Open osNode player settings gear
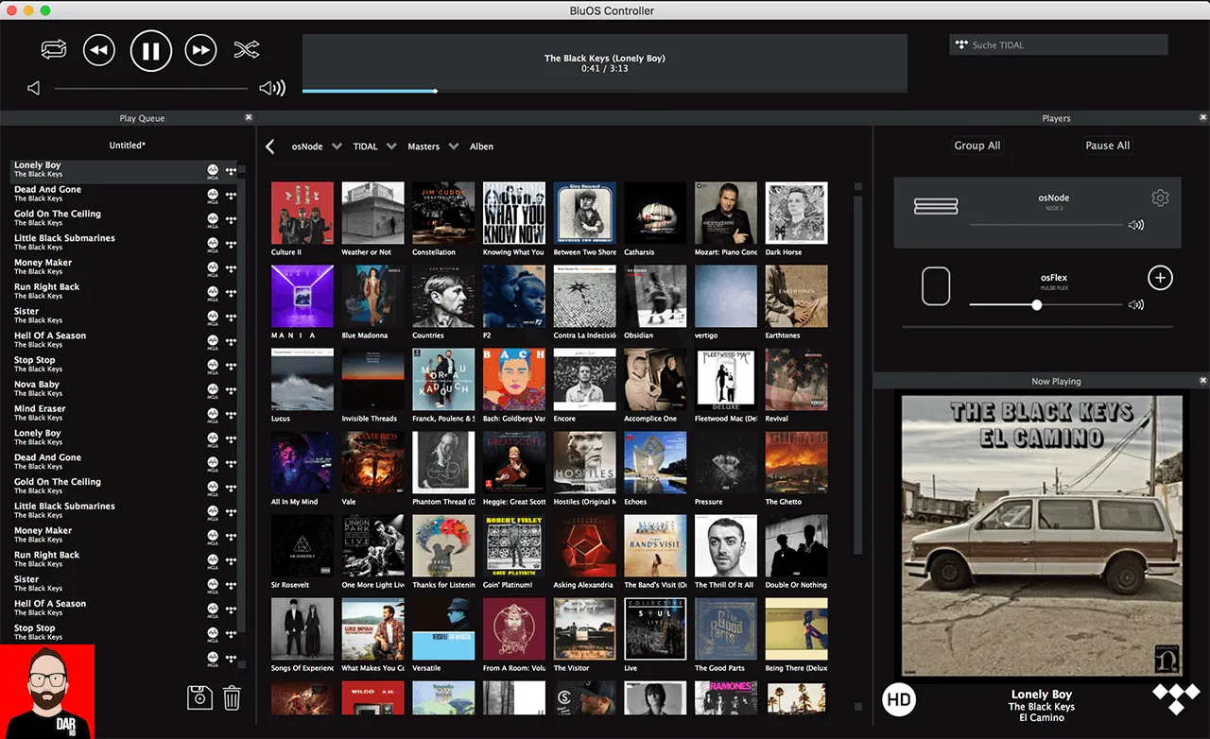 [x=1160, y=198]
